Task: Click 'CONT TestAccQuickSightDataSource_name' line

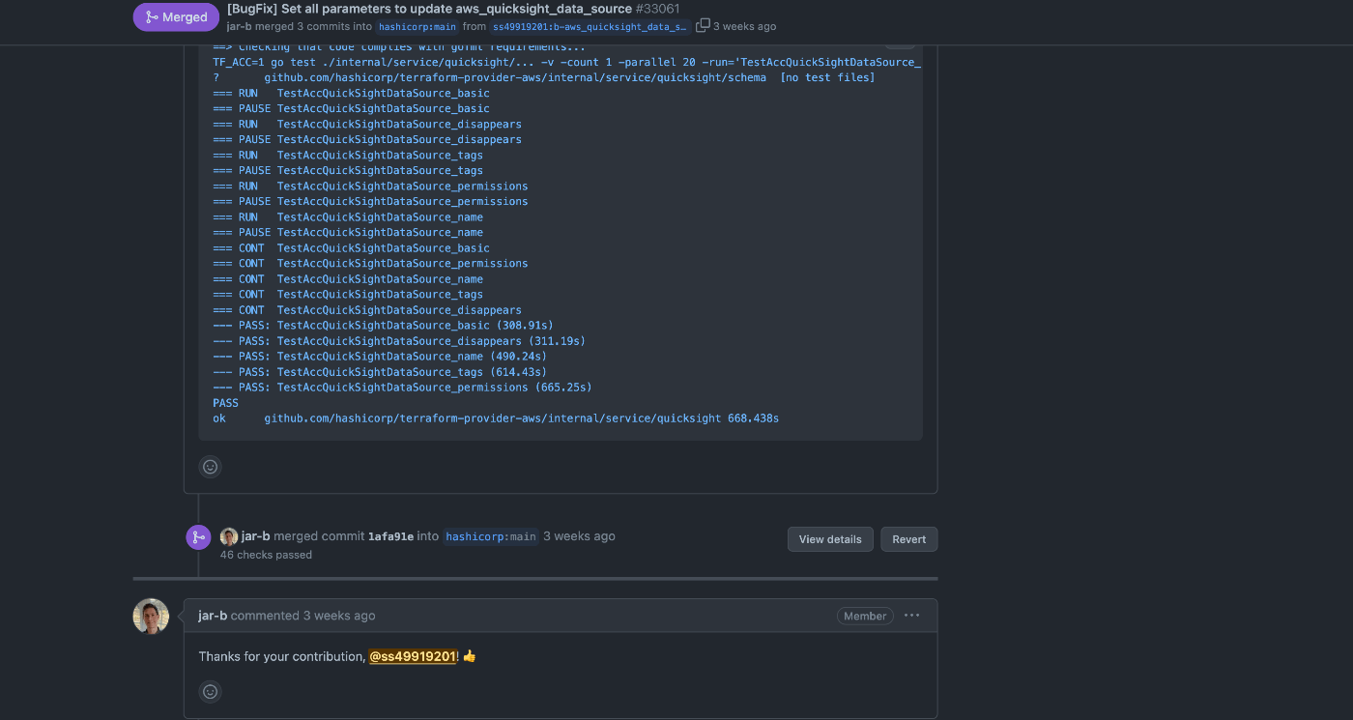Action: click(x=348, y=279)
